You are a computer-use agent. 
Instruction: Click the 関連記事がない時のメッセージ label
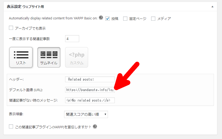(33, 101)
